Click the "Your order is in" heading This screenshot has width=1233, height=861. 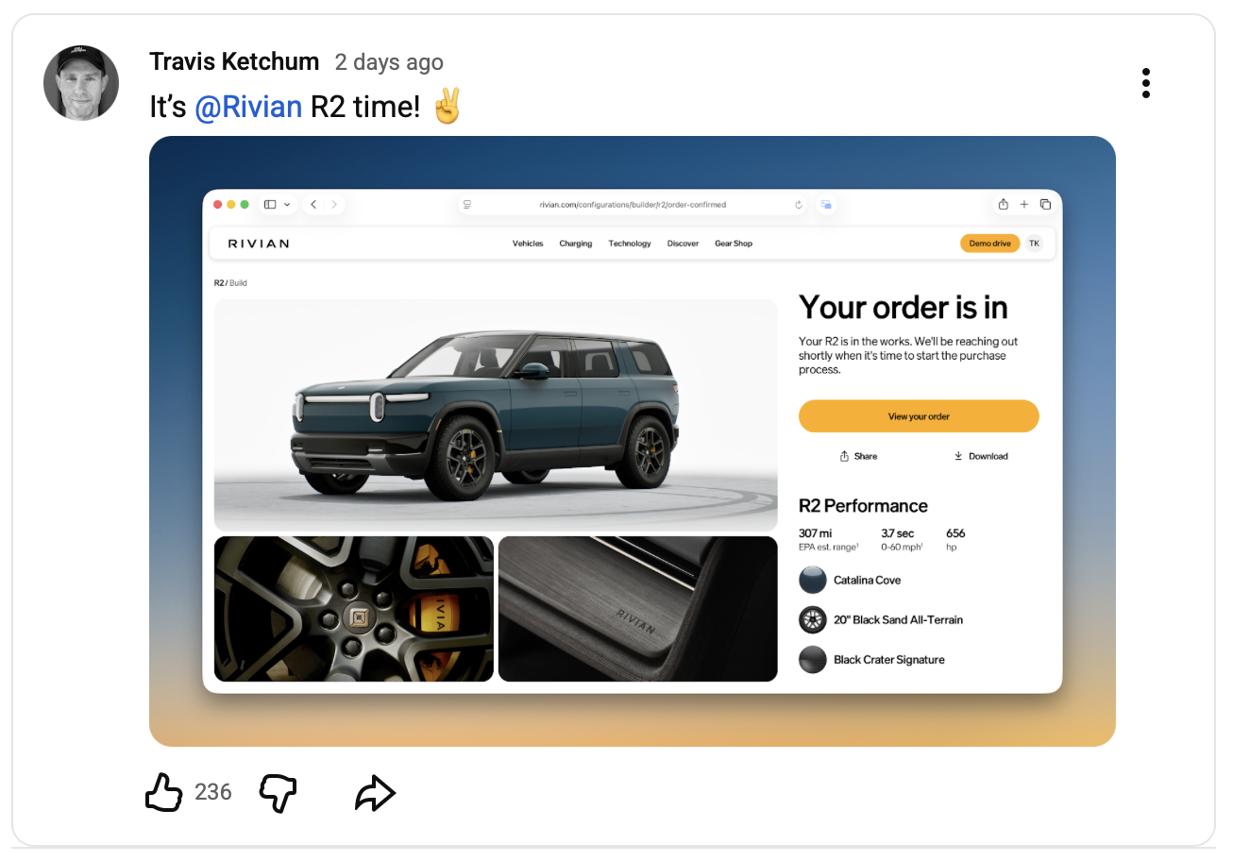click(904, 308)
